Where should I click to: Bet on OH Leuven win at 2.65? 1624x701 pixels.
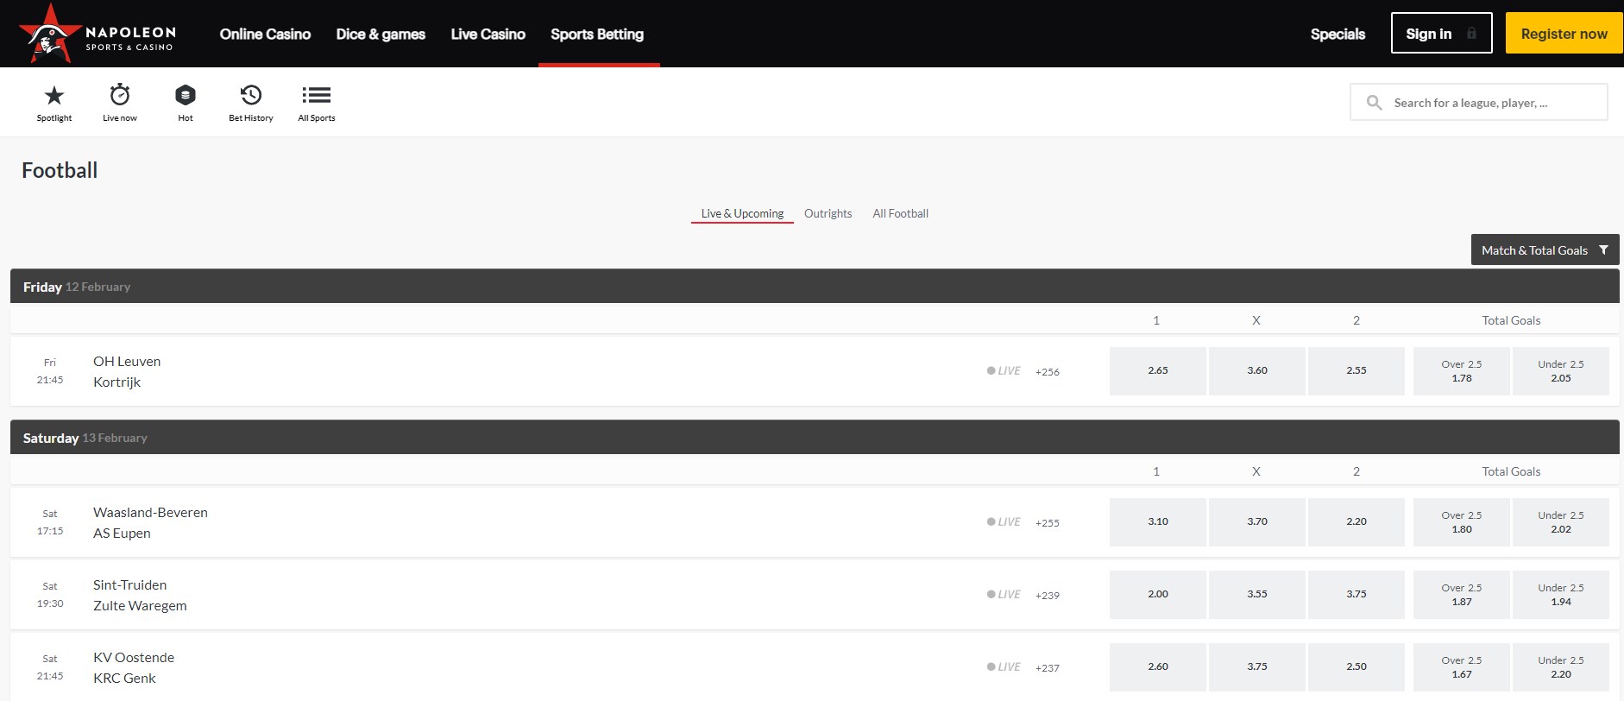[x=1157, y=370]
